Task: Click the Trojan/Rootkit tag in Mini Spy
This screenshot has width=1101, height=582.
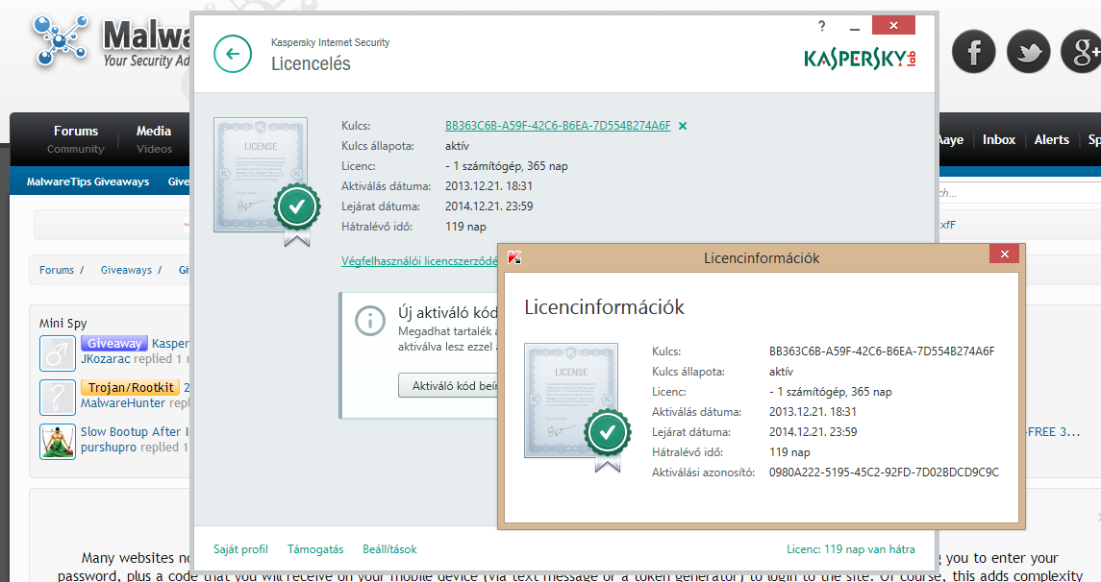Action: (x=131, y=387)
